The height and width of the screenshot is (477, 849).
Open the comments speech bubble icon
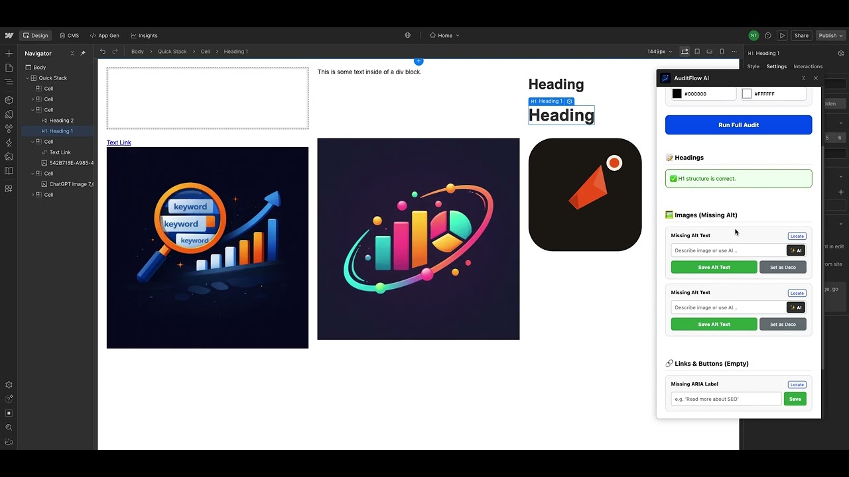pos(768,36)
